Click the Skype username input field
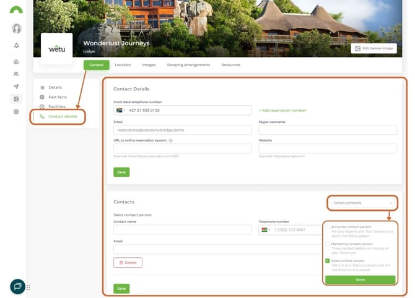Viewport: 415px width, 298px height. (327, 130)
